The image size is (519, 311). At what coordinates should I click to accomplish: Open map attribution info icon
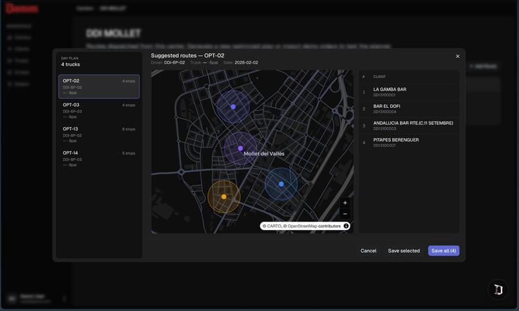click(x=346, y=226)
